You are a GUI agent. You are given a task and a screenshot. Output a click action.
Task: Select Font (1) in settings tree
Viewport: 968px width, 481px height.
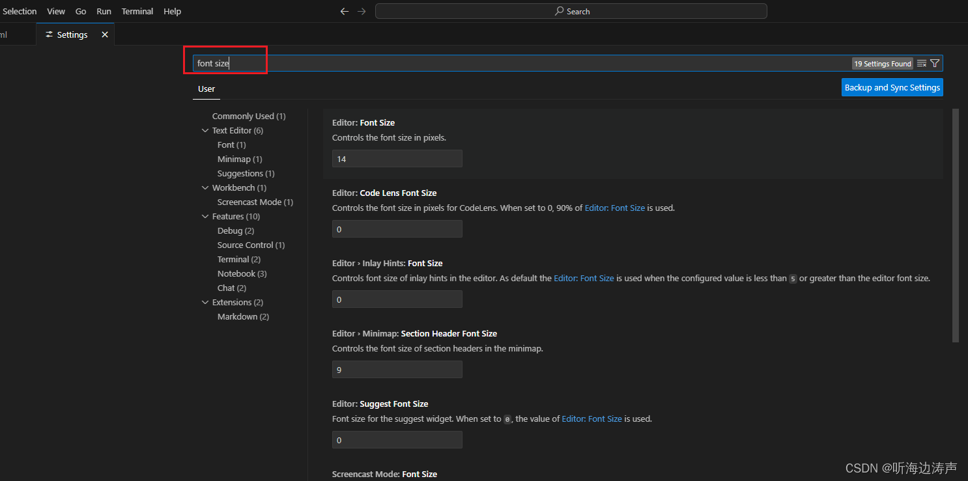(x=232, y=144)
